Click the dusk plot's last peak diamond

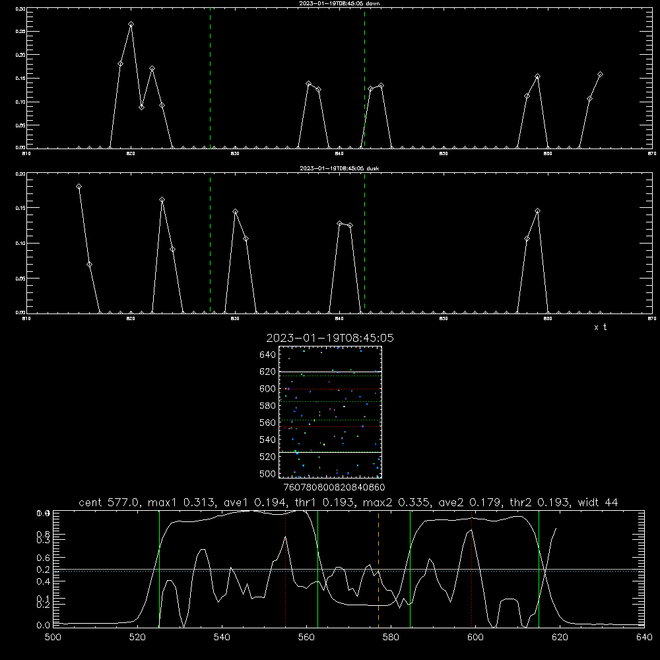(537, 211)
